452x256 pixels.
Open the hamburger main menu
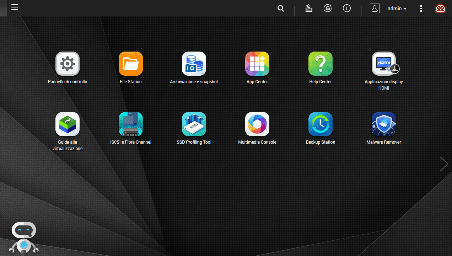(x=15, y=7)
